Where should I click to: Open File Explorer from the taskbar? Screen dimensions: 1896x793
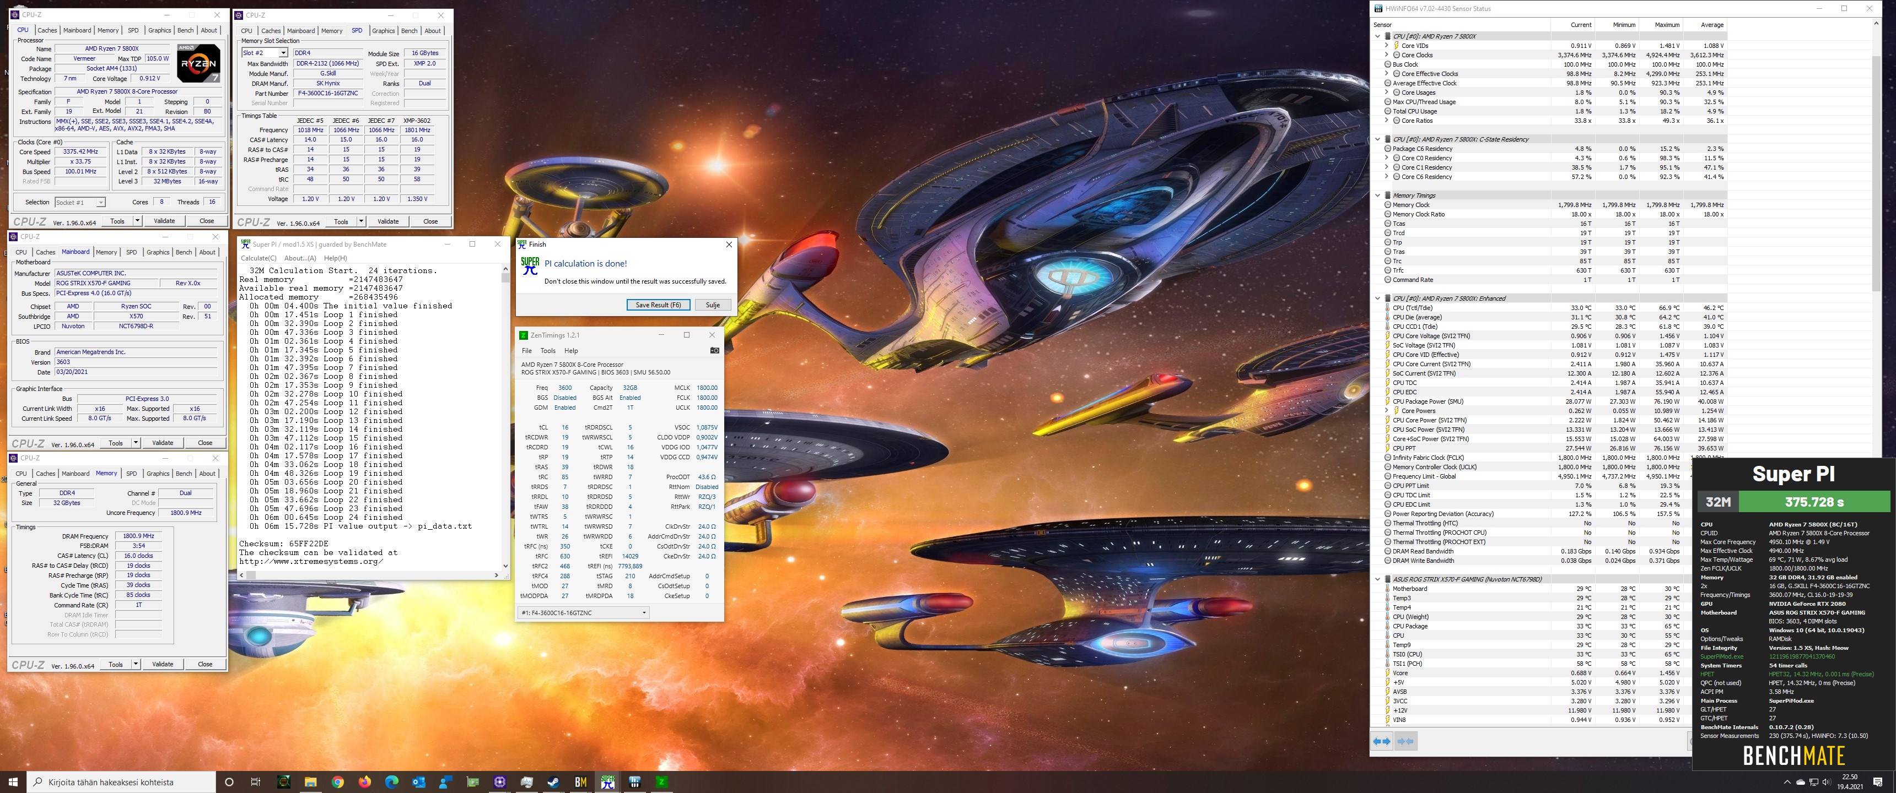310,782
